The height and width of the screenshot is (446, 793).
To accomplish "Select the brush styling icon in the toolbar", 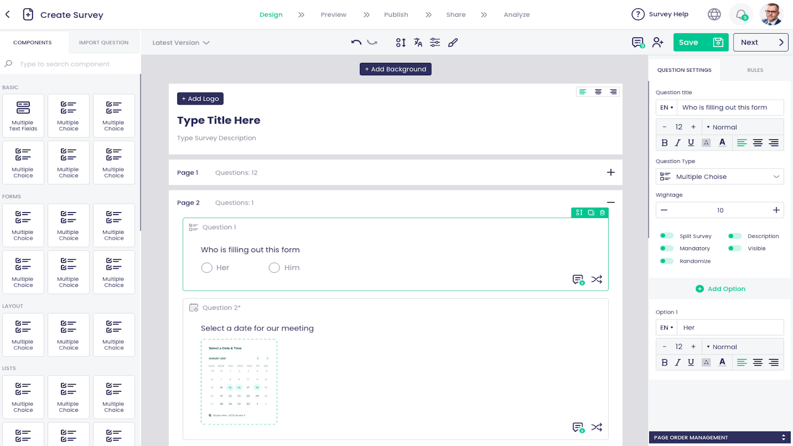I will tap(453, 43).
